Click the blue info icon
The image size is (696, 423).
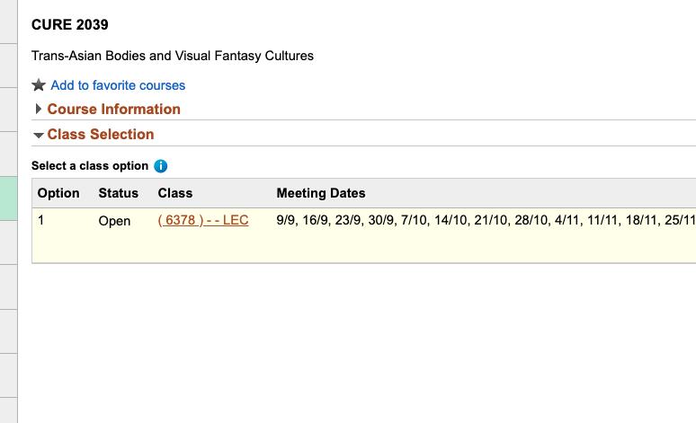[160, 166]
